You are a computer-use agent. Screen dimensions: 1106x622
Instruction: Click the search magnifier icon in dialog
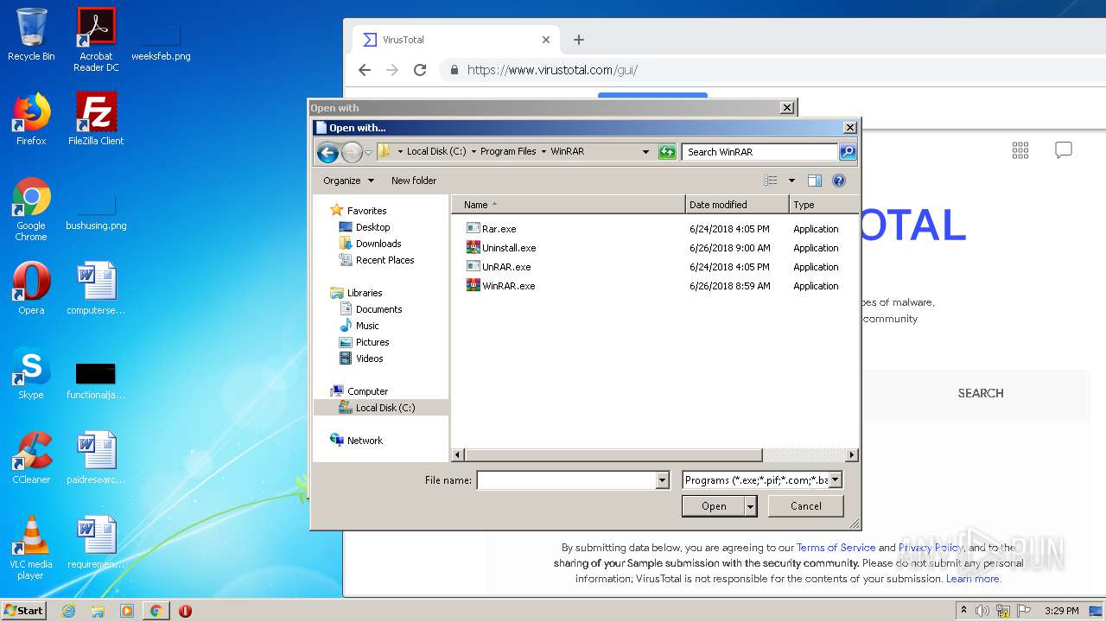point(848,152)
